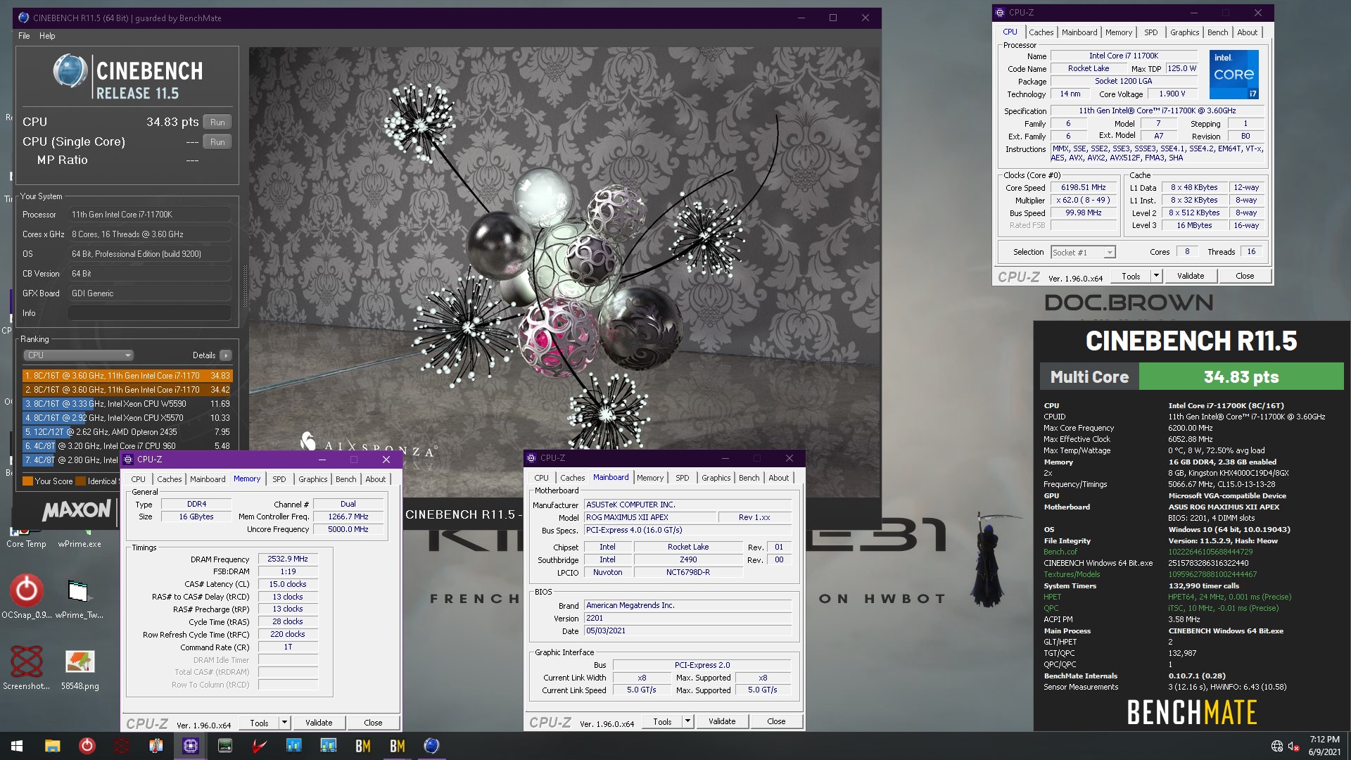This screenshot has height=760, width=1351.
Task: Click the CPU-Z icon in top-right window title
Action: pyautogui.click(x=1000, y=12)
